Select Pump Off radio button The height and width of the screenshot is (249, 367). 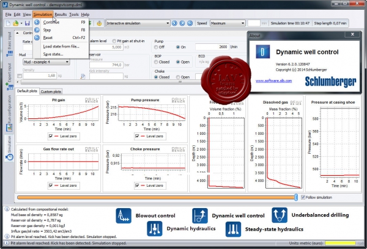coord(156,47)
